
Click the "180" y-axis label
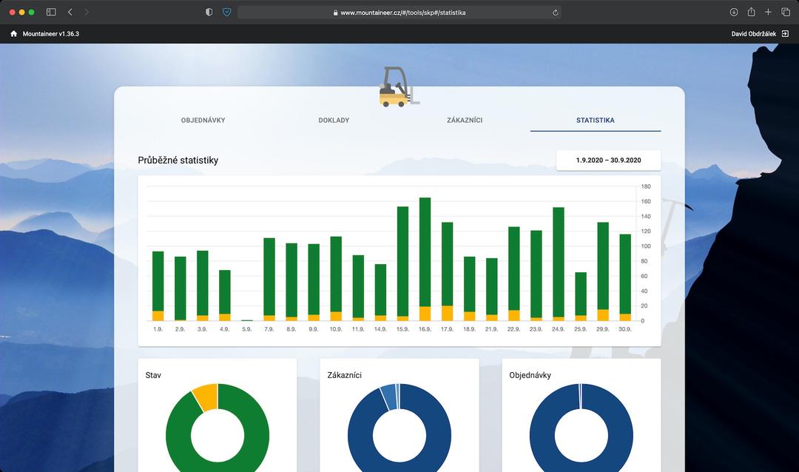pyautogui.click(x=646, y=186)
